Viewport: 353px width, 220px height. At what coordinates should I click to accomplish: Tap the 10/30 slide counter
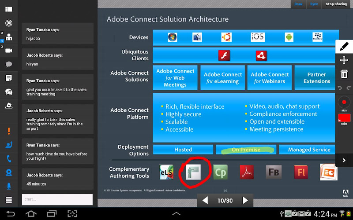coord(225,201)
